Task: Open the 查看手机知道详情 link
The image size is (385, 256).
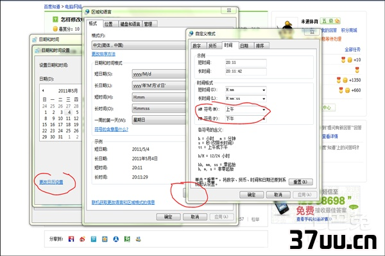Action: [x=314, y=219]
